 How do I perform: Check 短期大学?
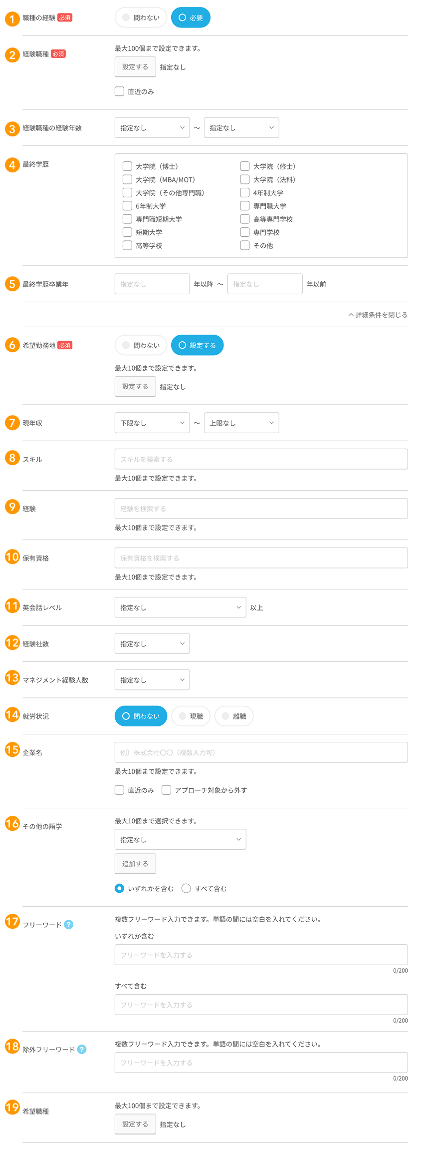[x=127, y=232]
